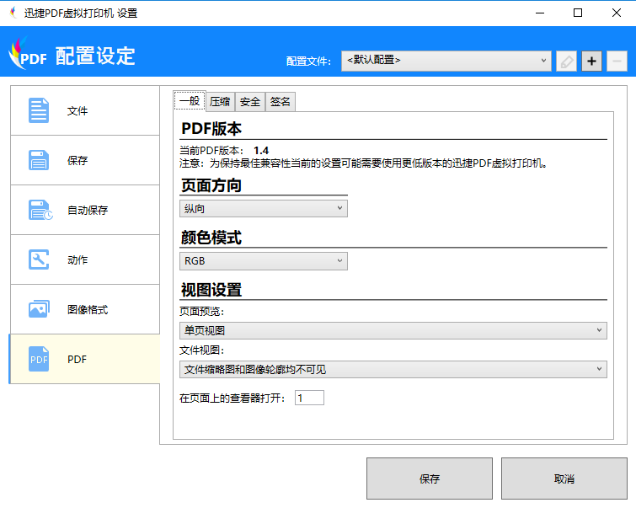
Task: Click the PDF file icon in sidebar
Action: click(39, 359)
